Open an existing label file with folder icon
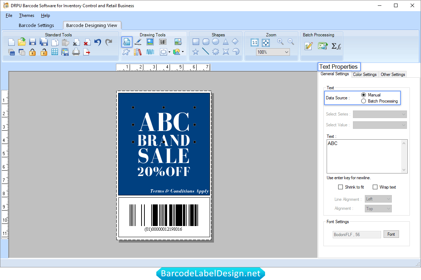This screenshot has height=280, width=421. click(x=22, y=42)
